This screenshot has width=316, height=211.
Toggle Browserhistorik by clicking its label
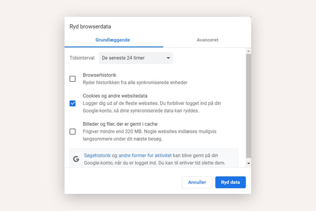[x=100, y=75]
